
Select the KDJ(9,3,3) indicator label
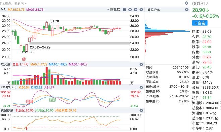point(9,87)
